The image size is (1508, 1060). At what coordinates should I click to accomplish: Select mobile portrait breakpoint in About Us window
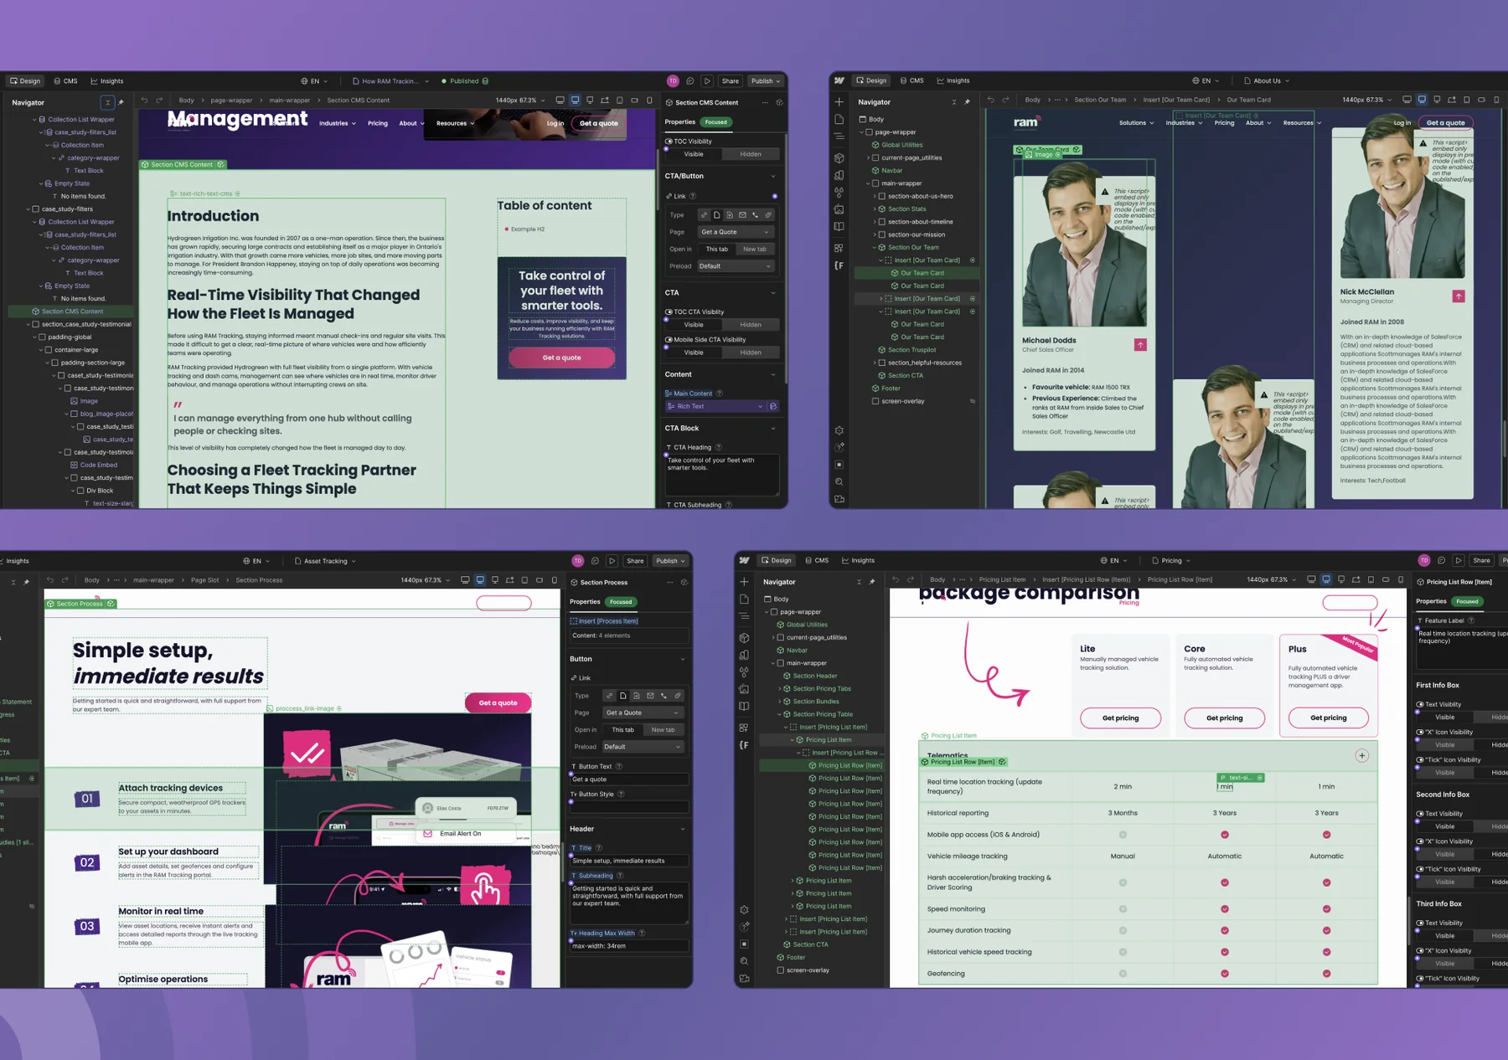[1496, 100]
